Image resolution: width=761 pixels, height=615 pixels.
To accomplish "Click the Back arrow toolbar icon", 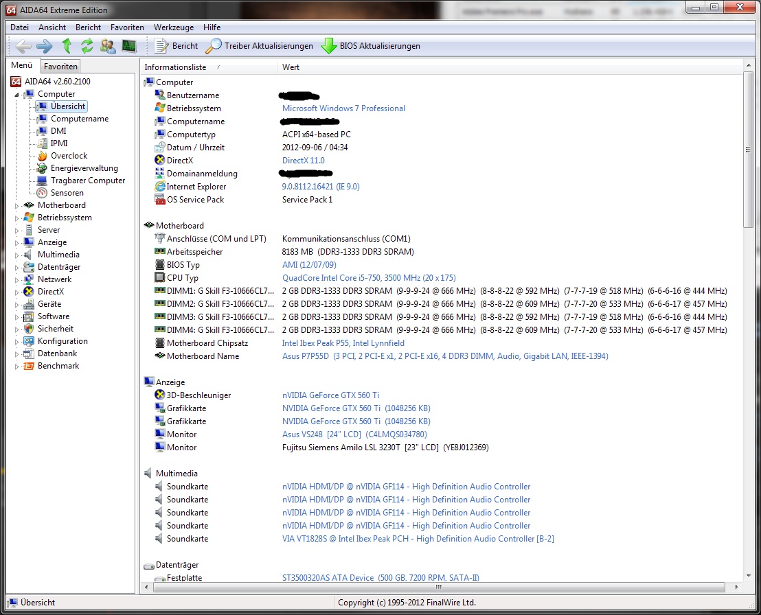I will coord(23,46).
